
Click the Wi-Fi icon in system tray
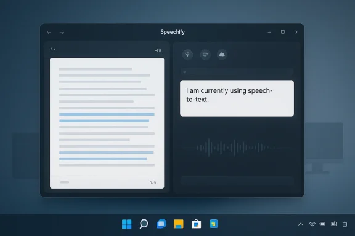[312, 224]
